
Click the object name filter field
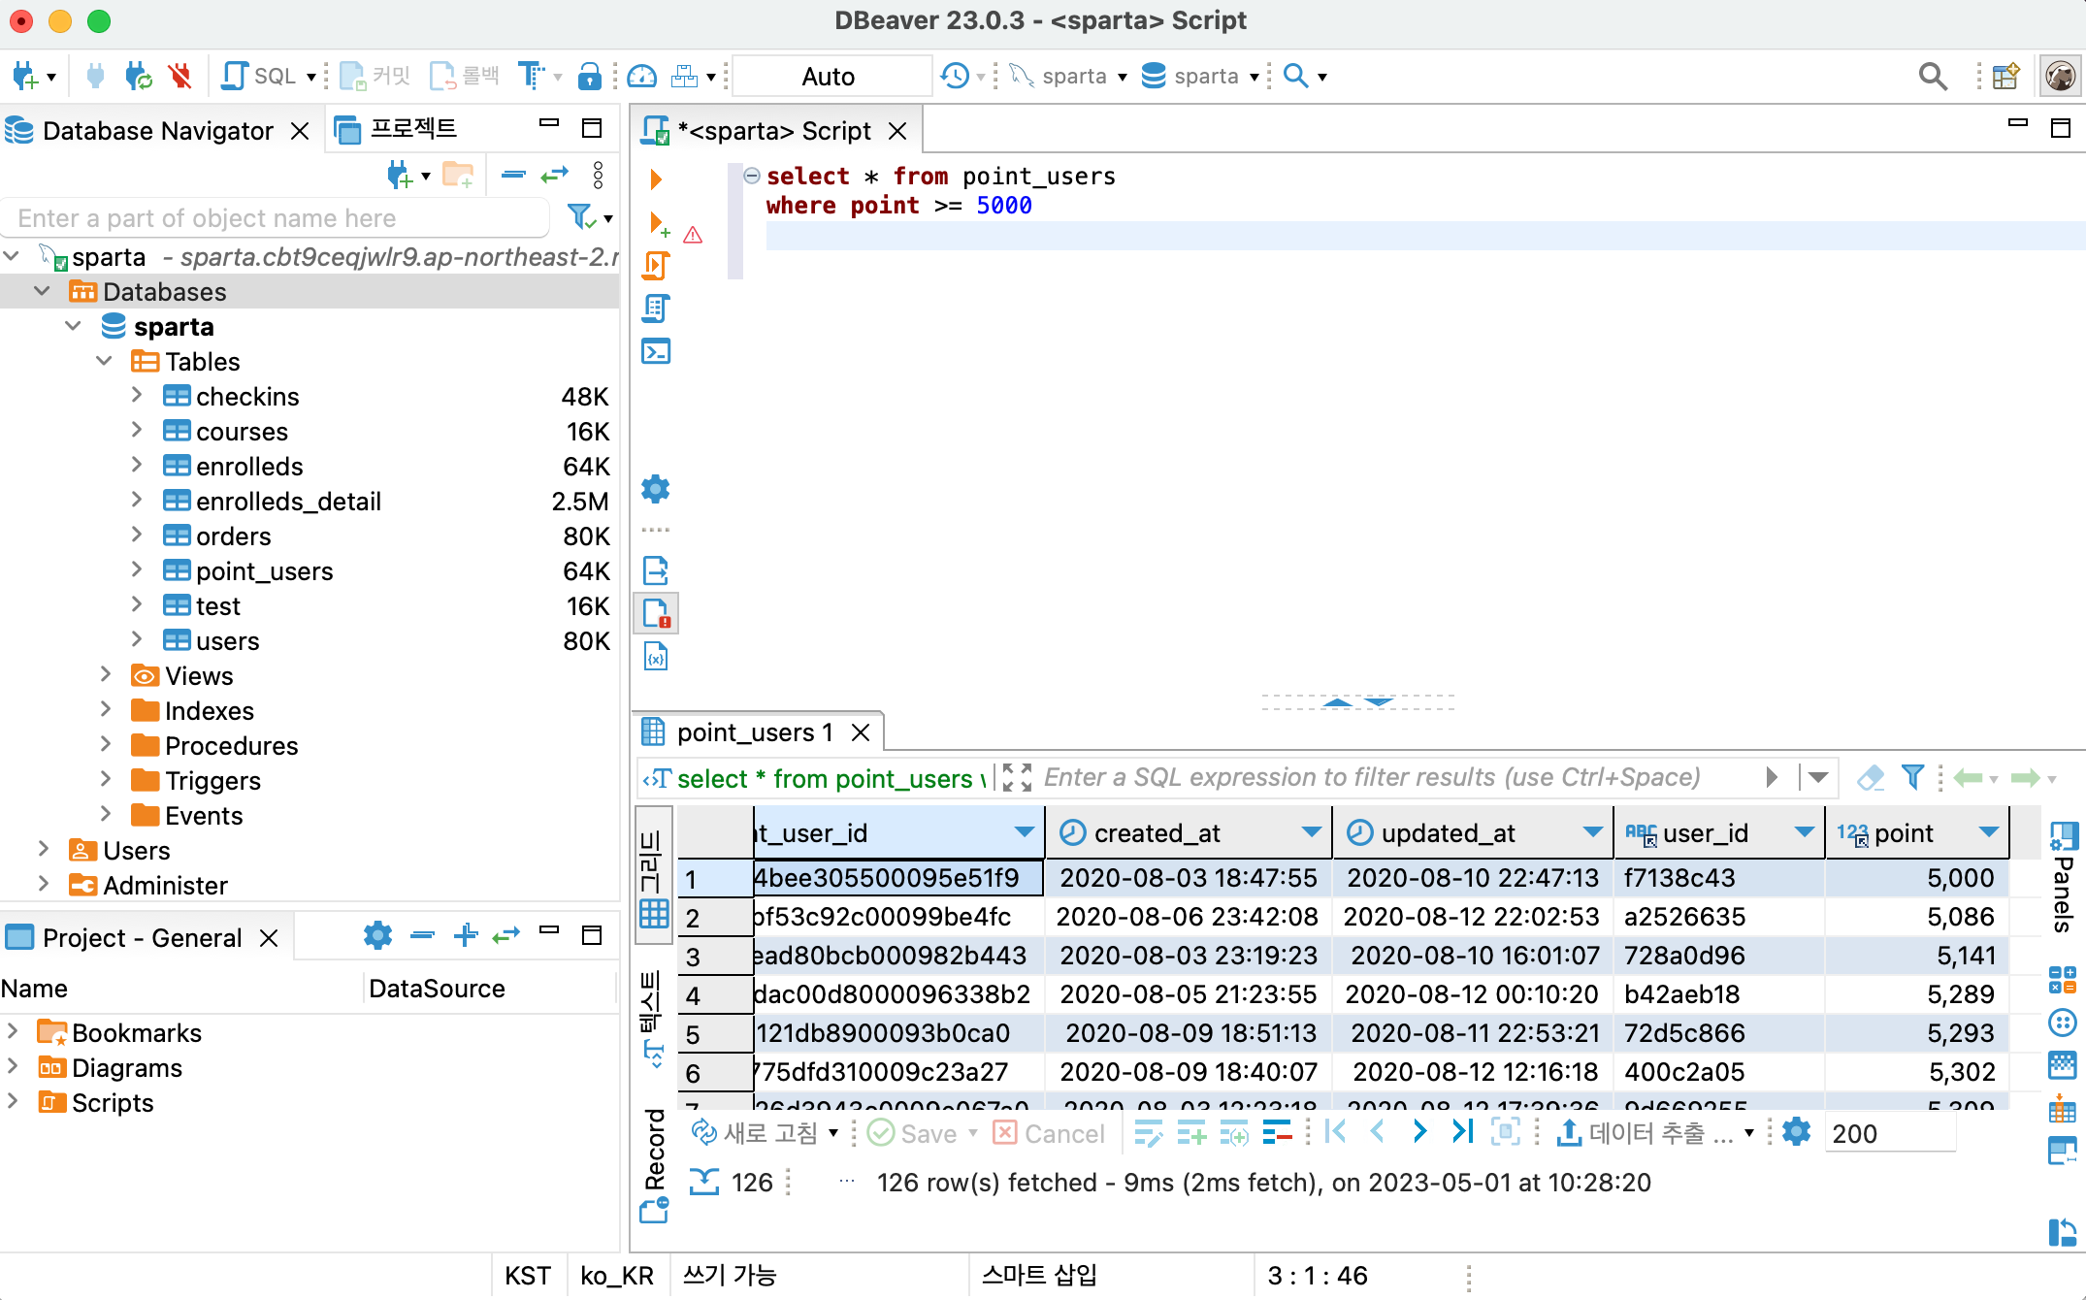[x=277, y=218]
